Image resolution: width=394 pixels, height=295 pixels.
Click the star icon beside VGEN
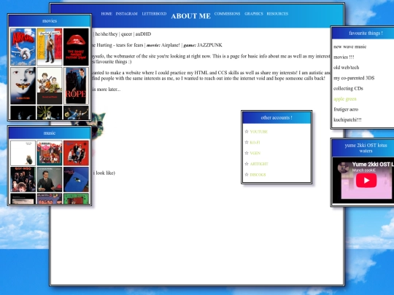point(247,153)
